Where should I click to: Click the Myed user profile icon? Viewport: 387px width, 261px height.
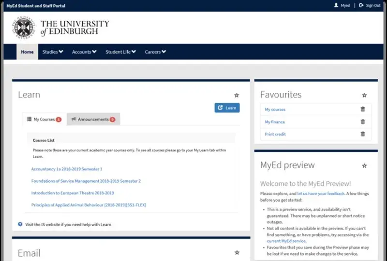[x=337, y=5]
